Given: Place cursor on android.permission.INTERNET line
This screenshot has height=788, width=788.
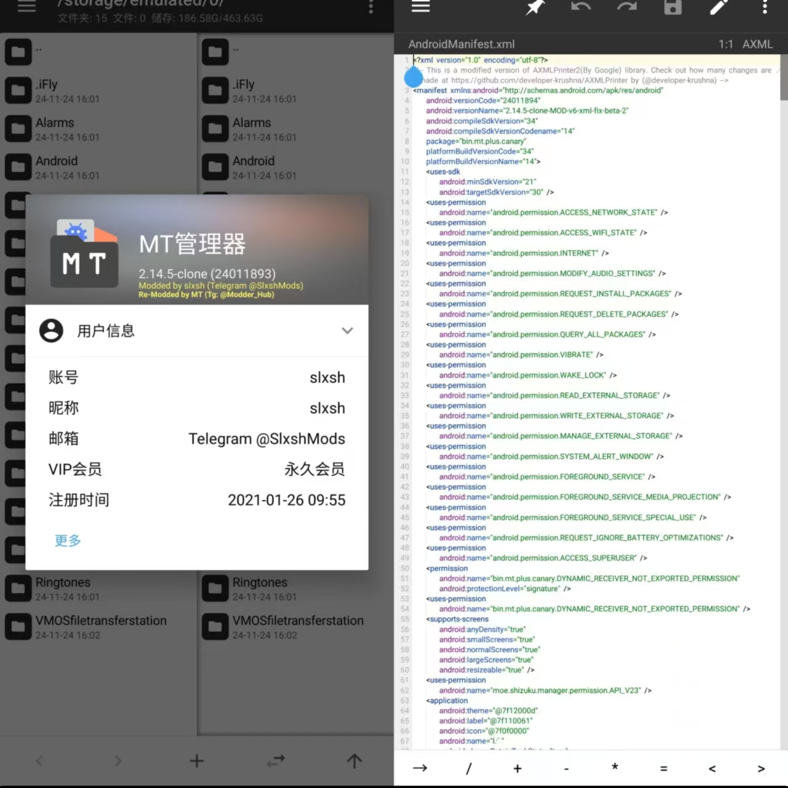Looking at the screenshot, I should 524,253.
